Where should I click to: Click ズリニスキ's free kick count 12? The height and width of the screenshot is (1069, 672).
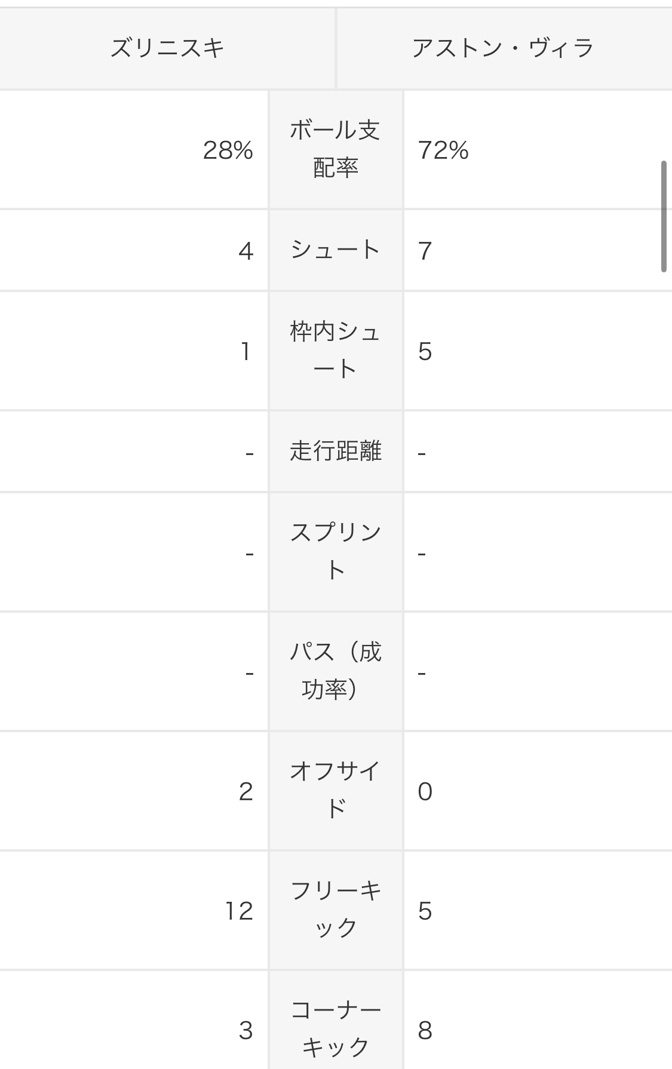[x=240, y=911]
